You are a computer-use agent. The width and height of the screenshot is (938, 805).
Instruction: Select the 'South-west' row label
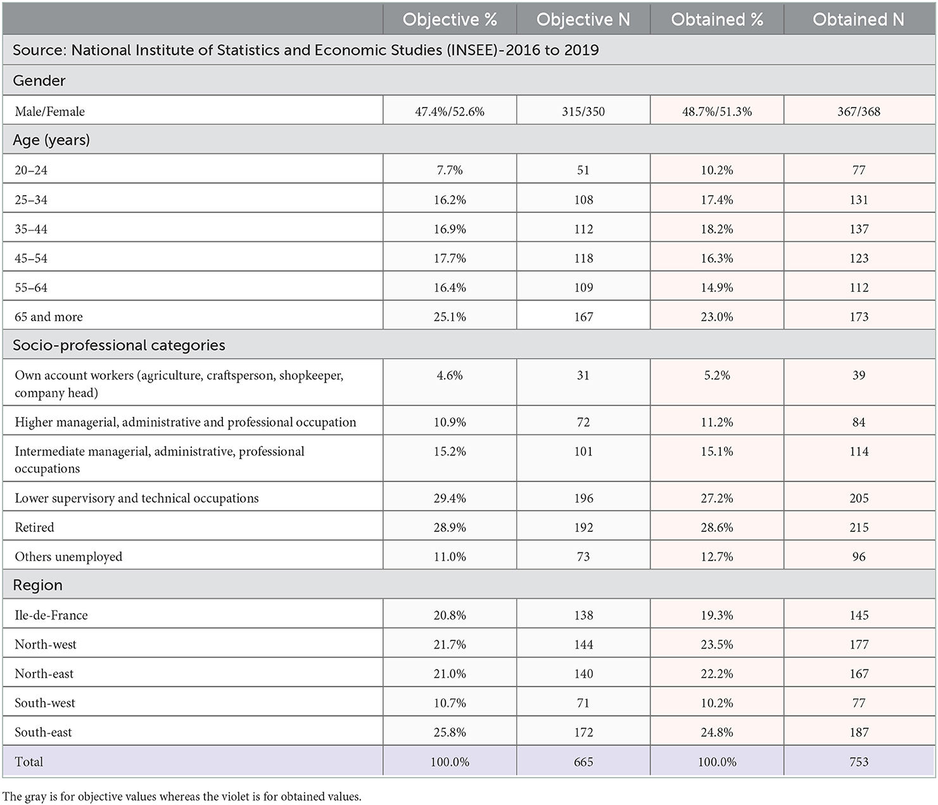pos(45,703)
